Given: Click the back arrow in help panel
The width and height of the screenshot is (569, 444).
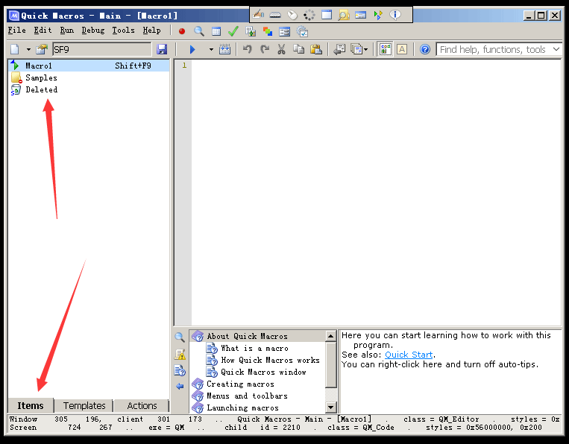Looking at the screenshot, I should pyautogui.click(x=180, y=386).
